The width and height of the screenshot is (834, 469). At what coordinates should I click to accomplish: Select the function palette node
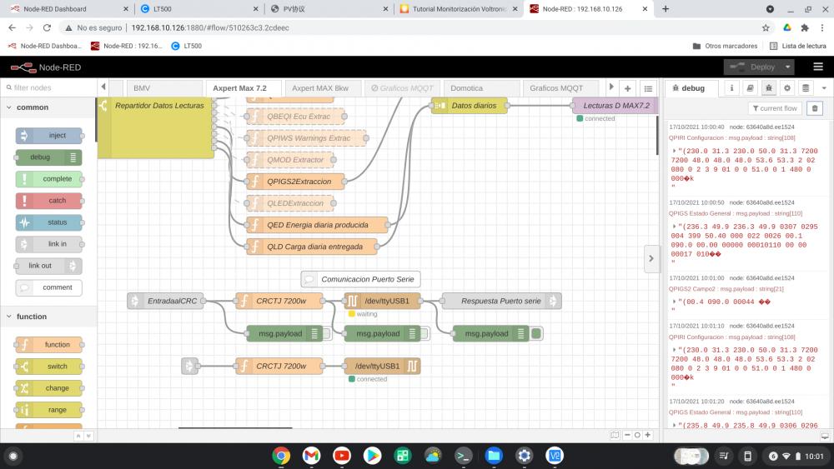(49, 345)
